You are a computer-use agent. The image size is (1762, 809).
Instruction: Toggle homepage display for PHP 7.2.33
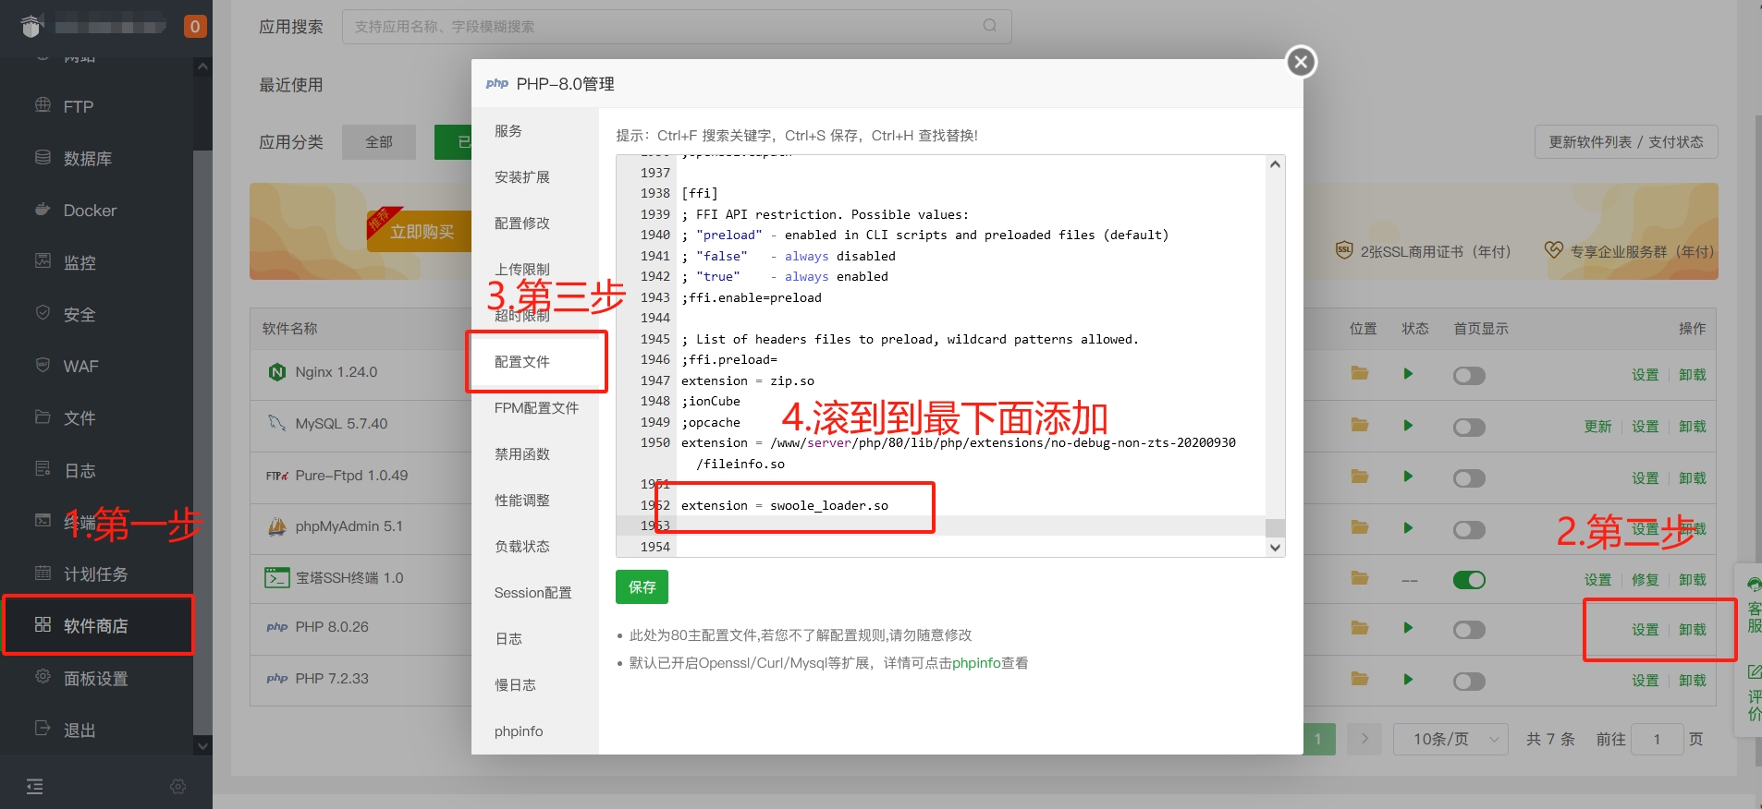1468,682
